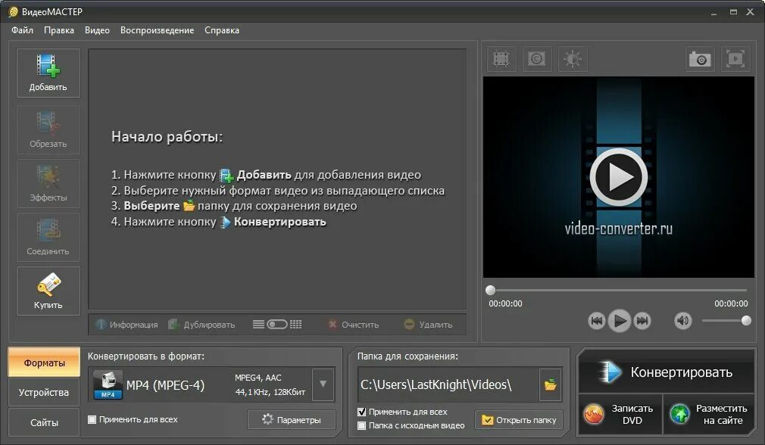Open the Видео menu
Viewport: 765px width, 445px height.
[x=97, y=30]
